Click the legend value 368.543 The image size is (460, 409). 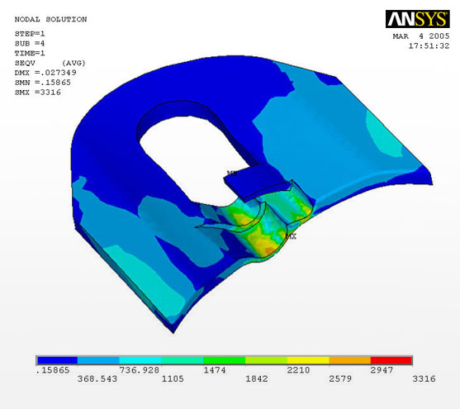97,379
